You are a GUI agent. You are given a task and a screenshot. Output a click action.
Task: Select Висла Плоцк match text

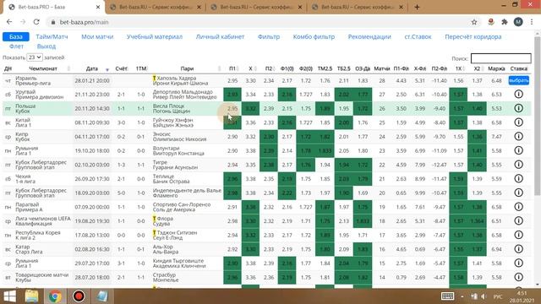[168, 106]
